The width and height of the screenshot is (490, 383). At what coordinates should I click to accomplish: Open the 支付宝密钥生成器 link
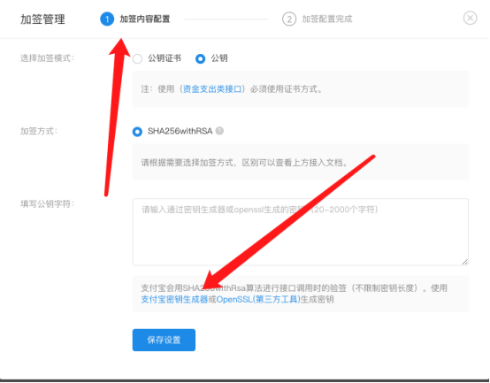point(174,299)
